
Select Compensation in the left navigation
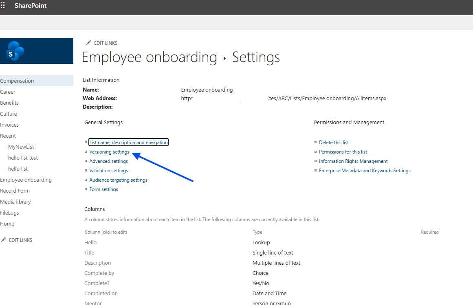[17, 81]
